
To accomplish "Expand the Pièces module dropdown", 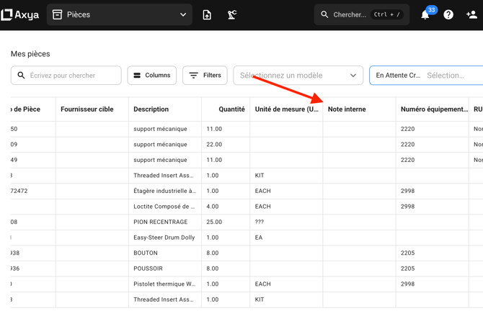I will click(x=183, y=14).
